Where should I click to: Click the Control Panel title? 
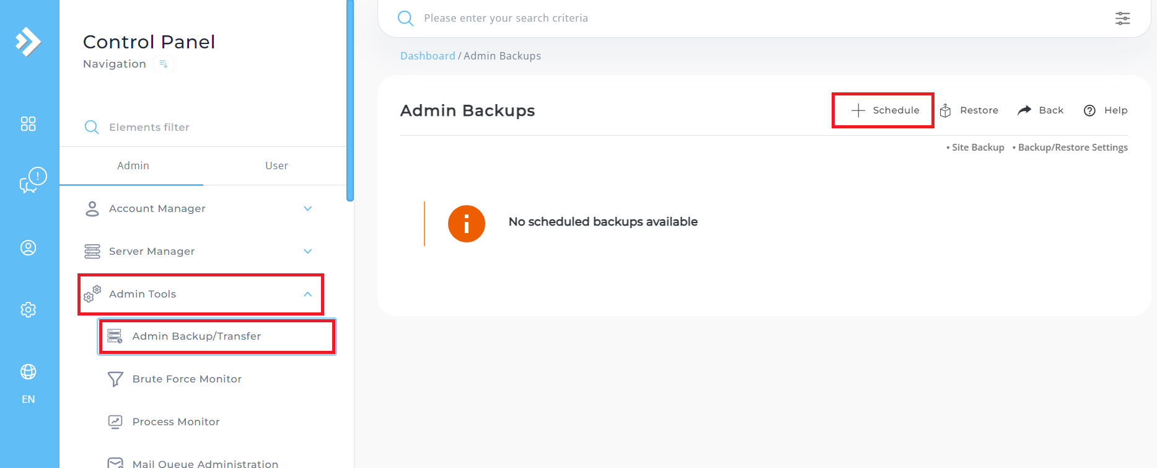pyautogui.click(x=149, y=42)
